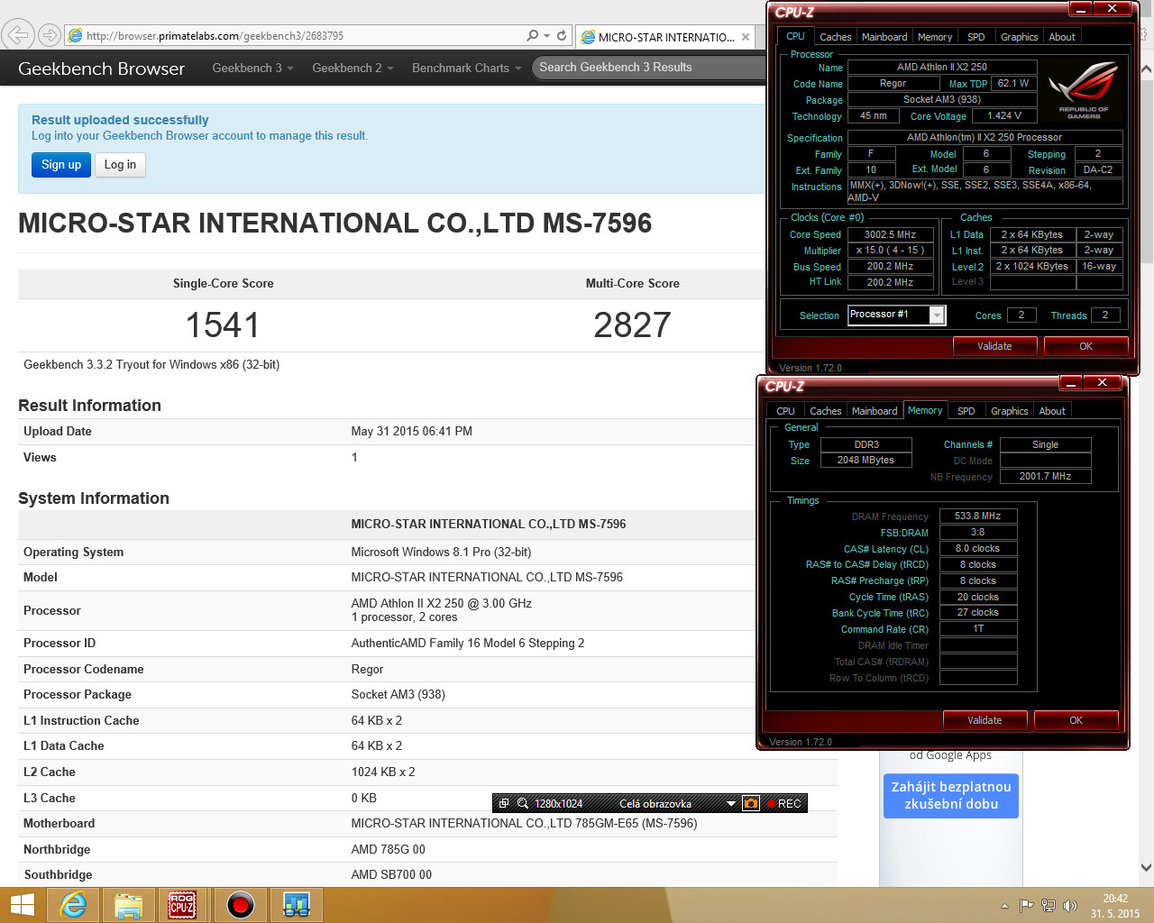Click the DRAM Frequency value 533.8 MHz
This screenshot has width=1154, height=923.
point(978,516)
